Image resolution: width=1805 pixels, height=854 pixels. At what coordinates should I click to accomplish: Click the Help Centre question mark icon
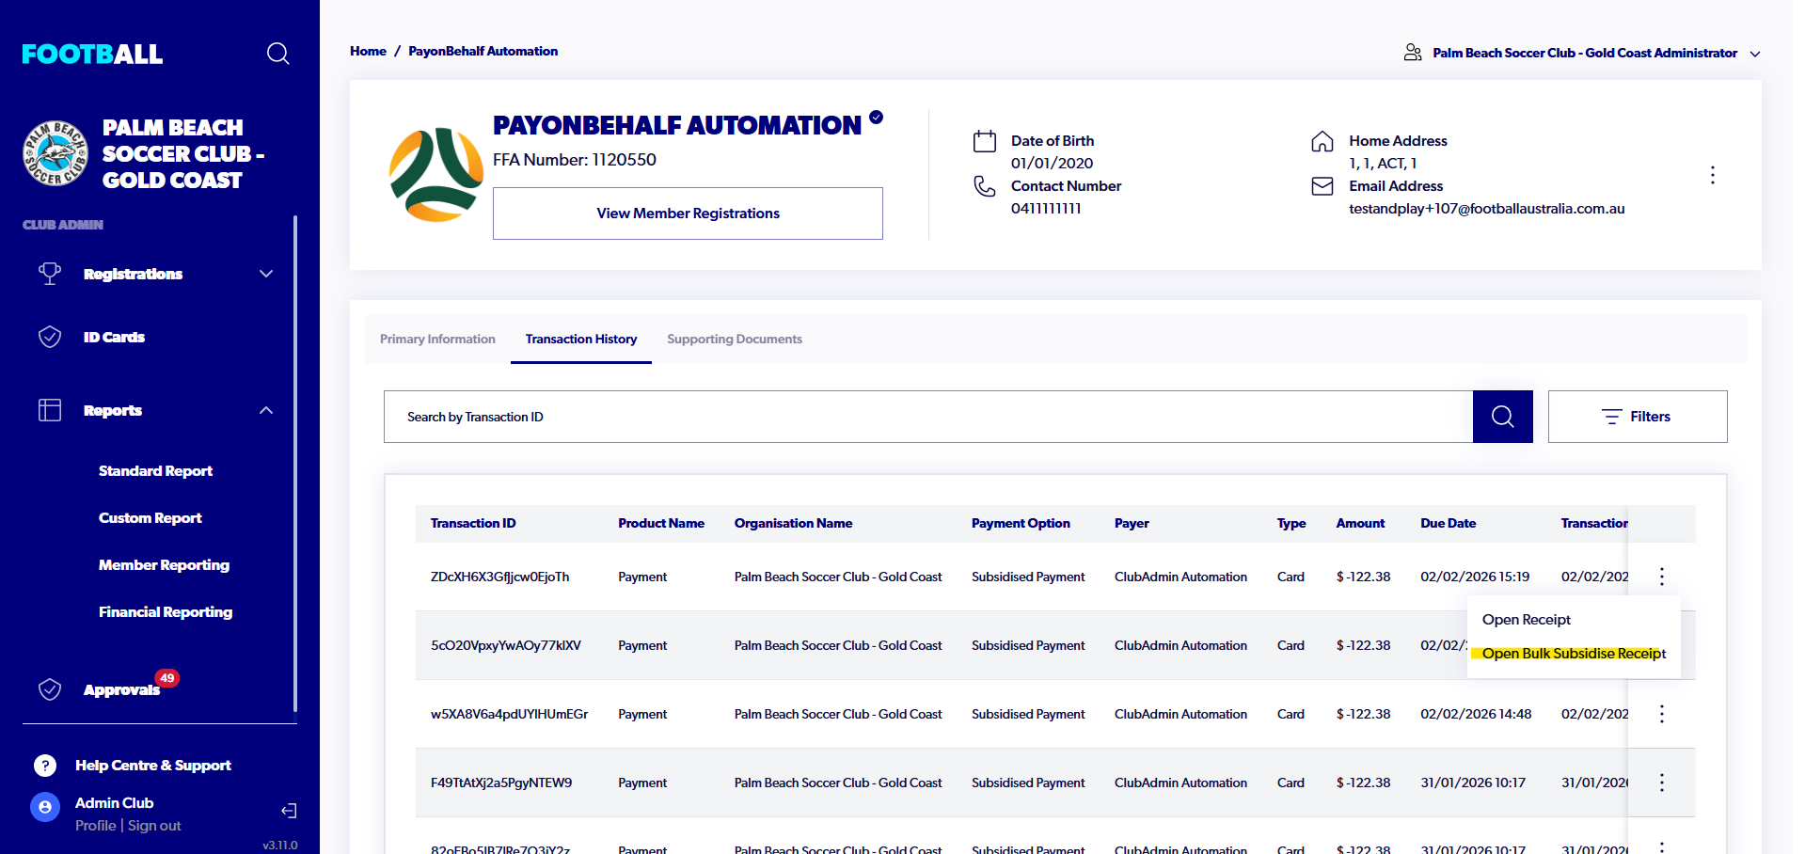click(x=45, y=766)
